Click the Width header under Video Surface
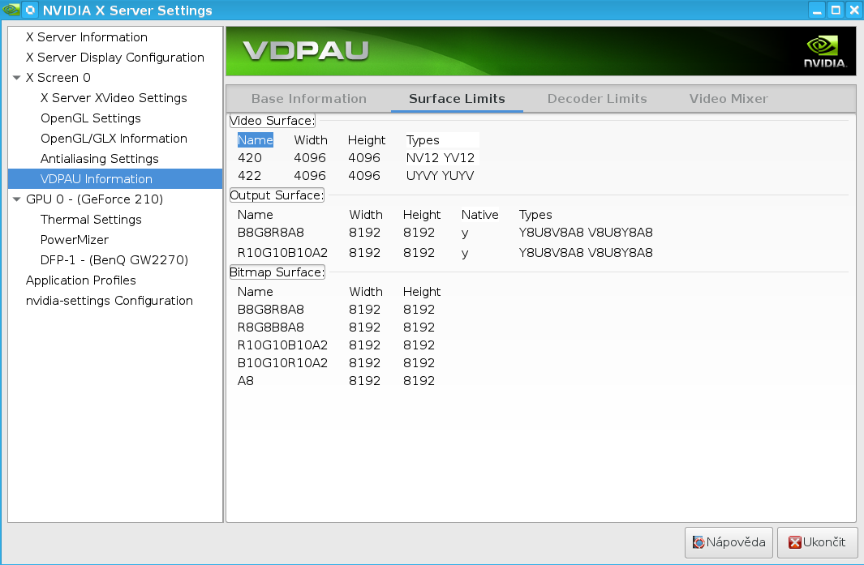864x565 pixels. (311, 140)
